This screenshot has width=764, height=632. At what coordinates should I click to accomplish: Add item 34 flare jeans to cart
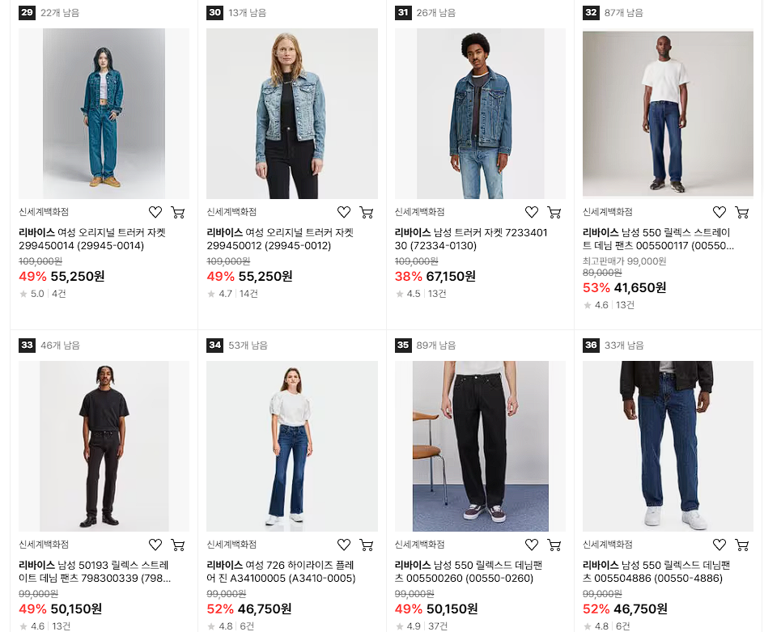click(x=367, y=545)
